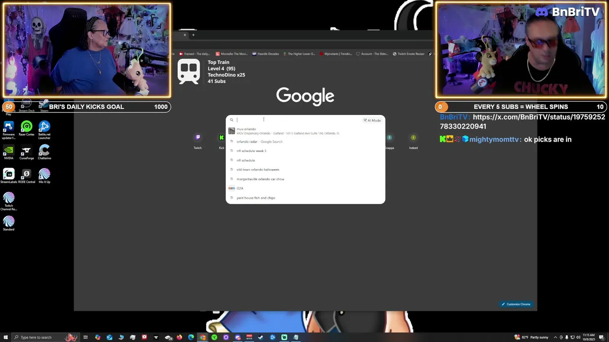Open the Mix It Up desktop shortcut
609x342 pixels.
click(44, 177)
